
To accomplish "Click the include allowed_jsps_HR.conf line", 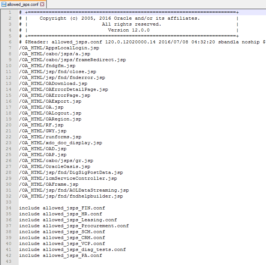I will (61, 214).
